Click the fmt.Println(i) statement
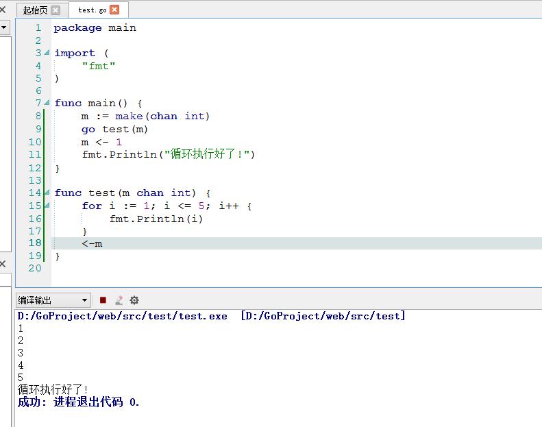Screen dimensions: 542x427 (x=156, y=219)
